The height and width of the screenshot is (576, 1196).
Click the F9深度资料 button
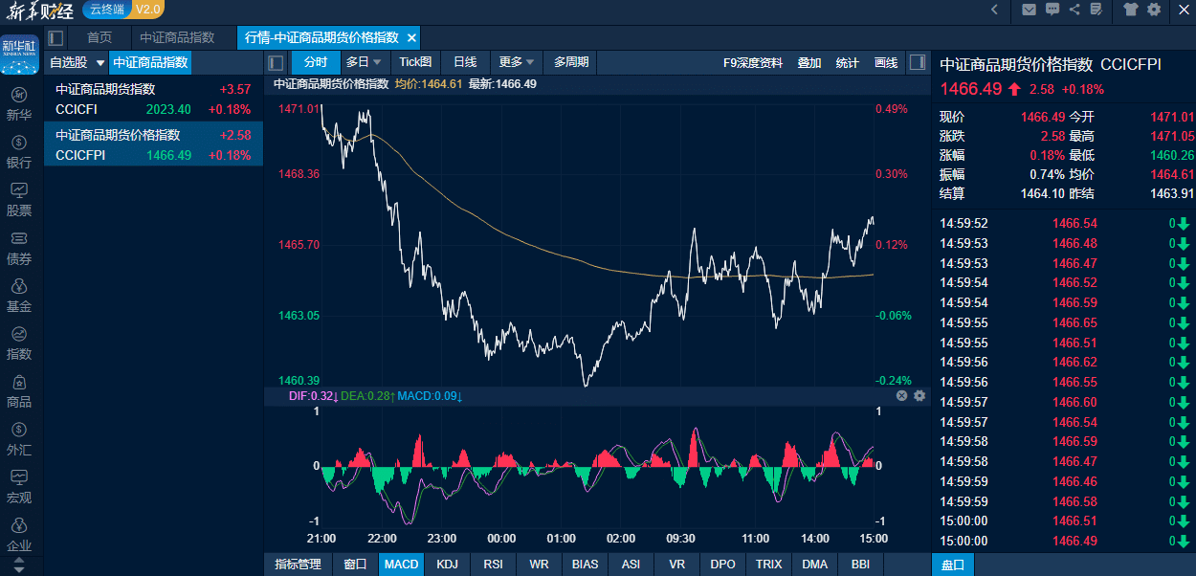pos(753,62)
